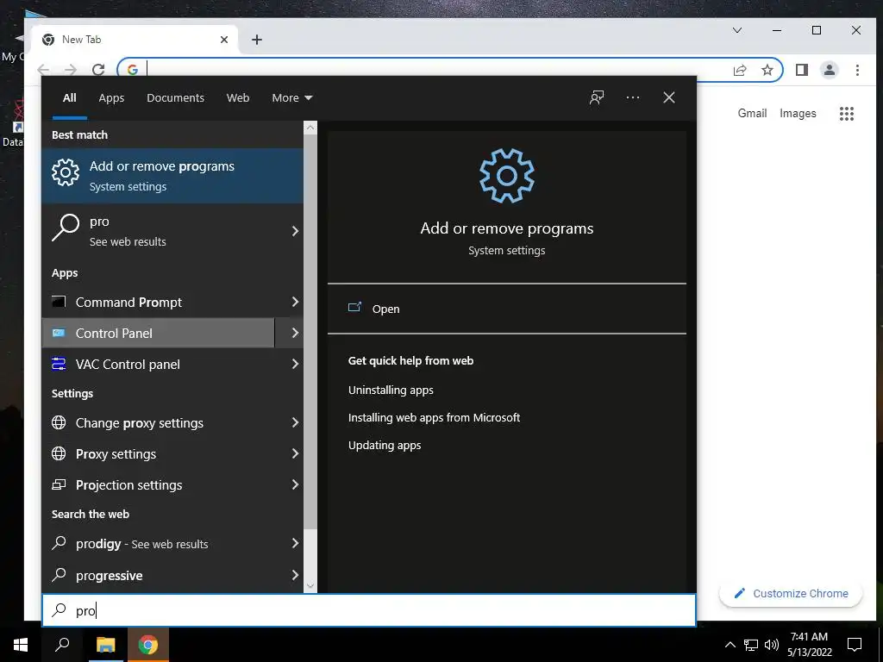Bookmark this tab with the star icon

click(x=767, y=70)
